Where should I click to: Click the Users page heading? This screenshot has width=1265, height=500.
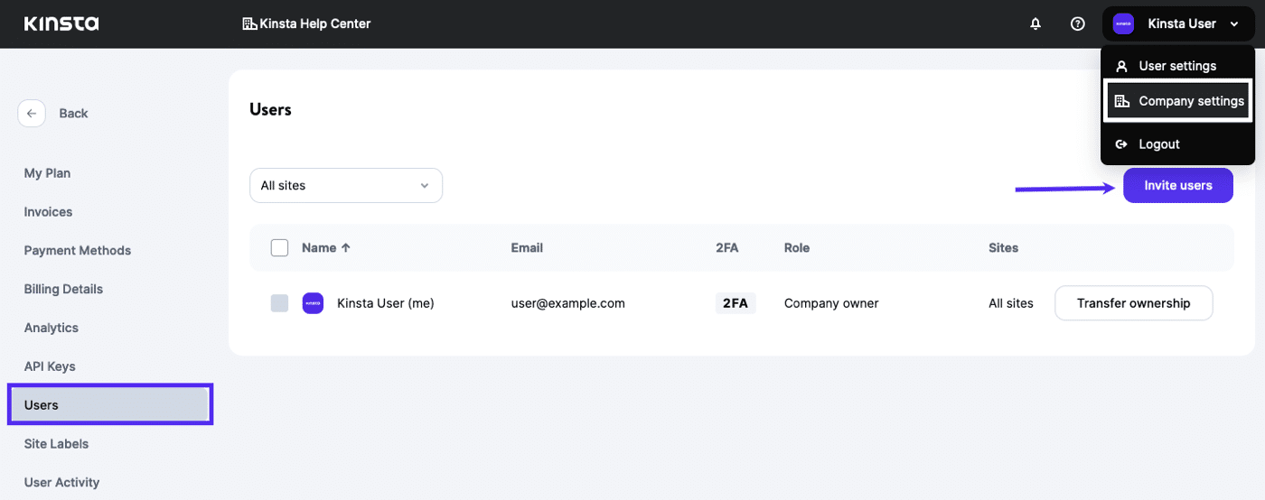270,109
